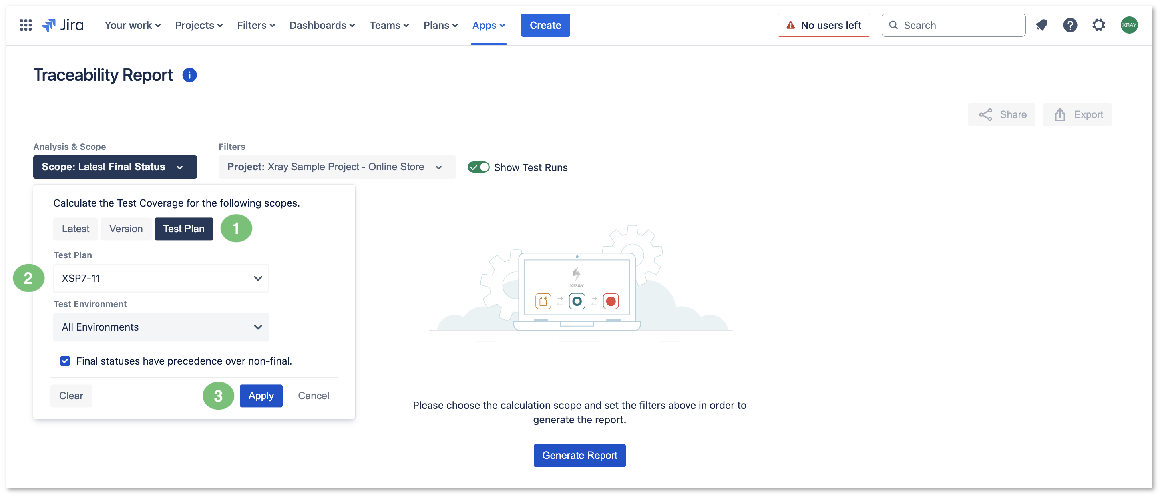Expand the Plans menu
Screen dimensions: 1162x498
[x=440, y=25]
